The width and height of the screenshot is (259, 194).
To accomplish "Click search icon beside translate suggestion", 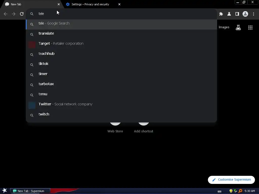I will pyautogui.click(x=32, y=34).
